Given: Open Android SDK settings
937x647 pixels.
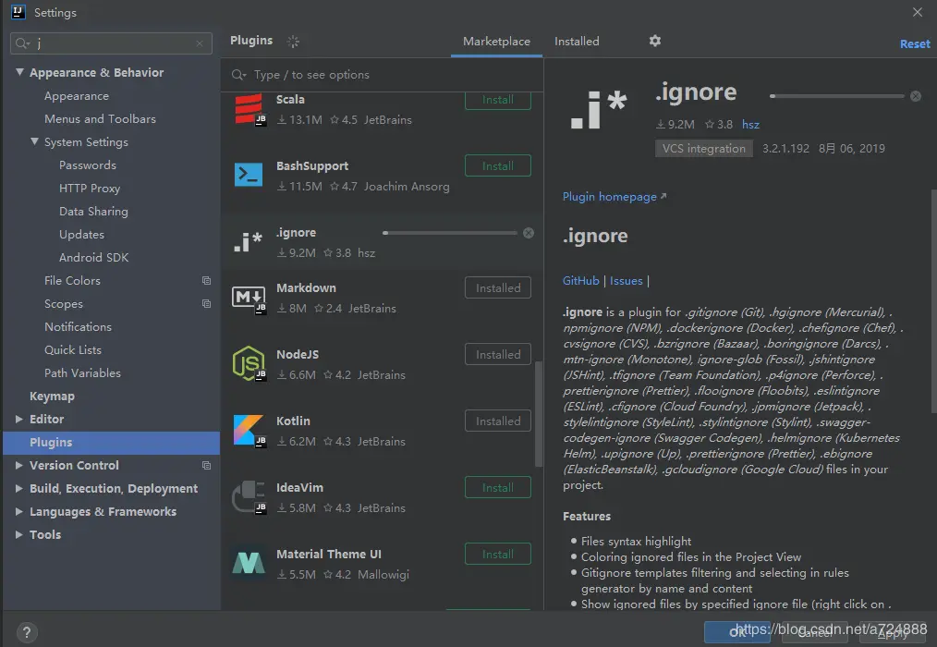Looking at the screenshot, I should tap(94, 258).
